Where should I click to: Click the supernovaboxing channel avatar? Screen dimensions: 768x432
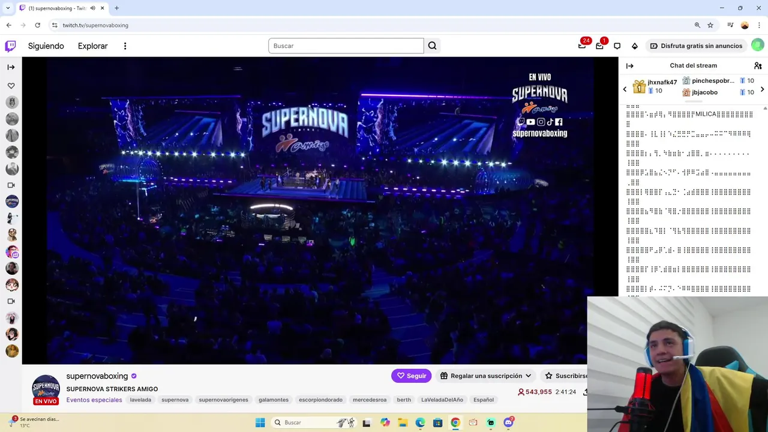(x=46, y=387)
